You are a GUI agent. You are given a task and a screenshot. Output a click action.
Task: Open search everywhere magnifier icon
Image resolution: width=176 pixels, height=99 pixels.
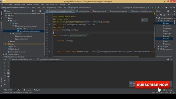(174, 7)
